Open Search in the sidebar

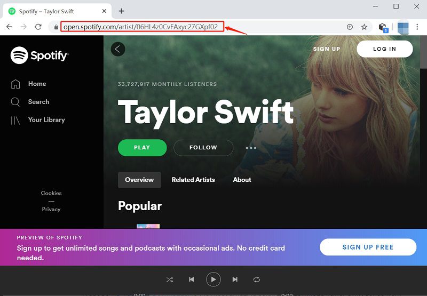pyautogui.click(x=30, y=102)
